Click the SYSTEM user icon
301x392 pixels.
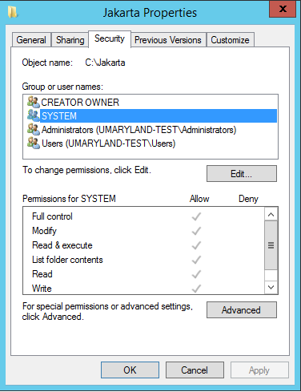34,115
